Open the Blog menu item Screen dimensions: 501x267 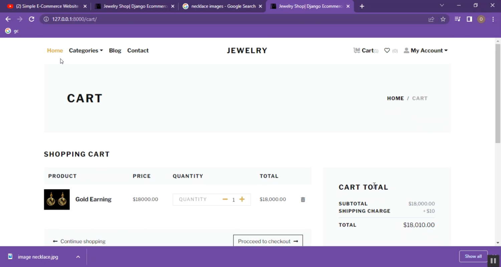click(115, 50)
